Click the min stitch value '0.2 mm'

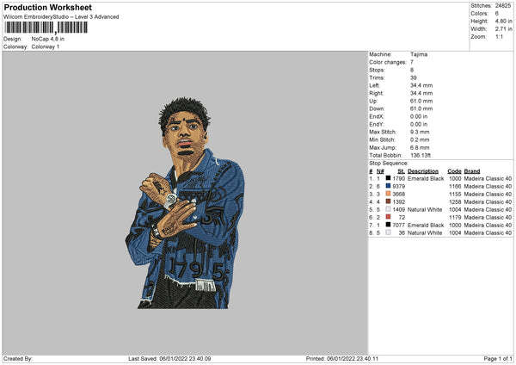coord(420,139)
